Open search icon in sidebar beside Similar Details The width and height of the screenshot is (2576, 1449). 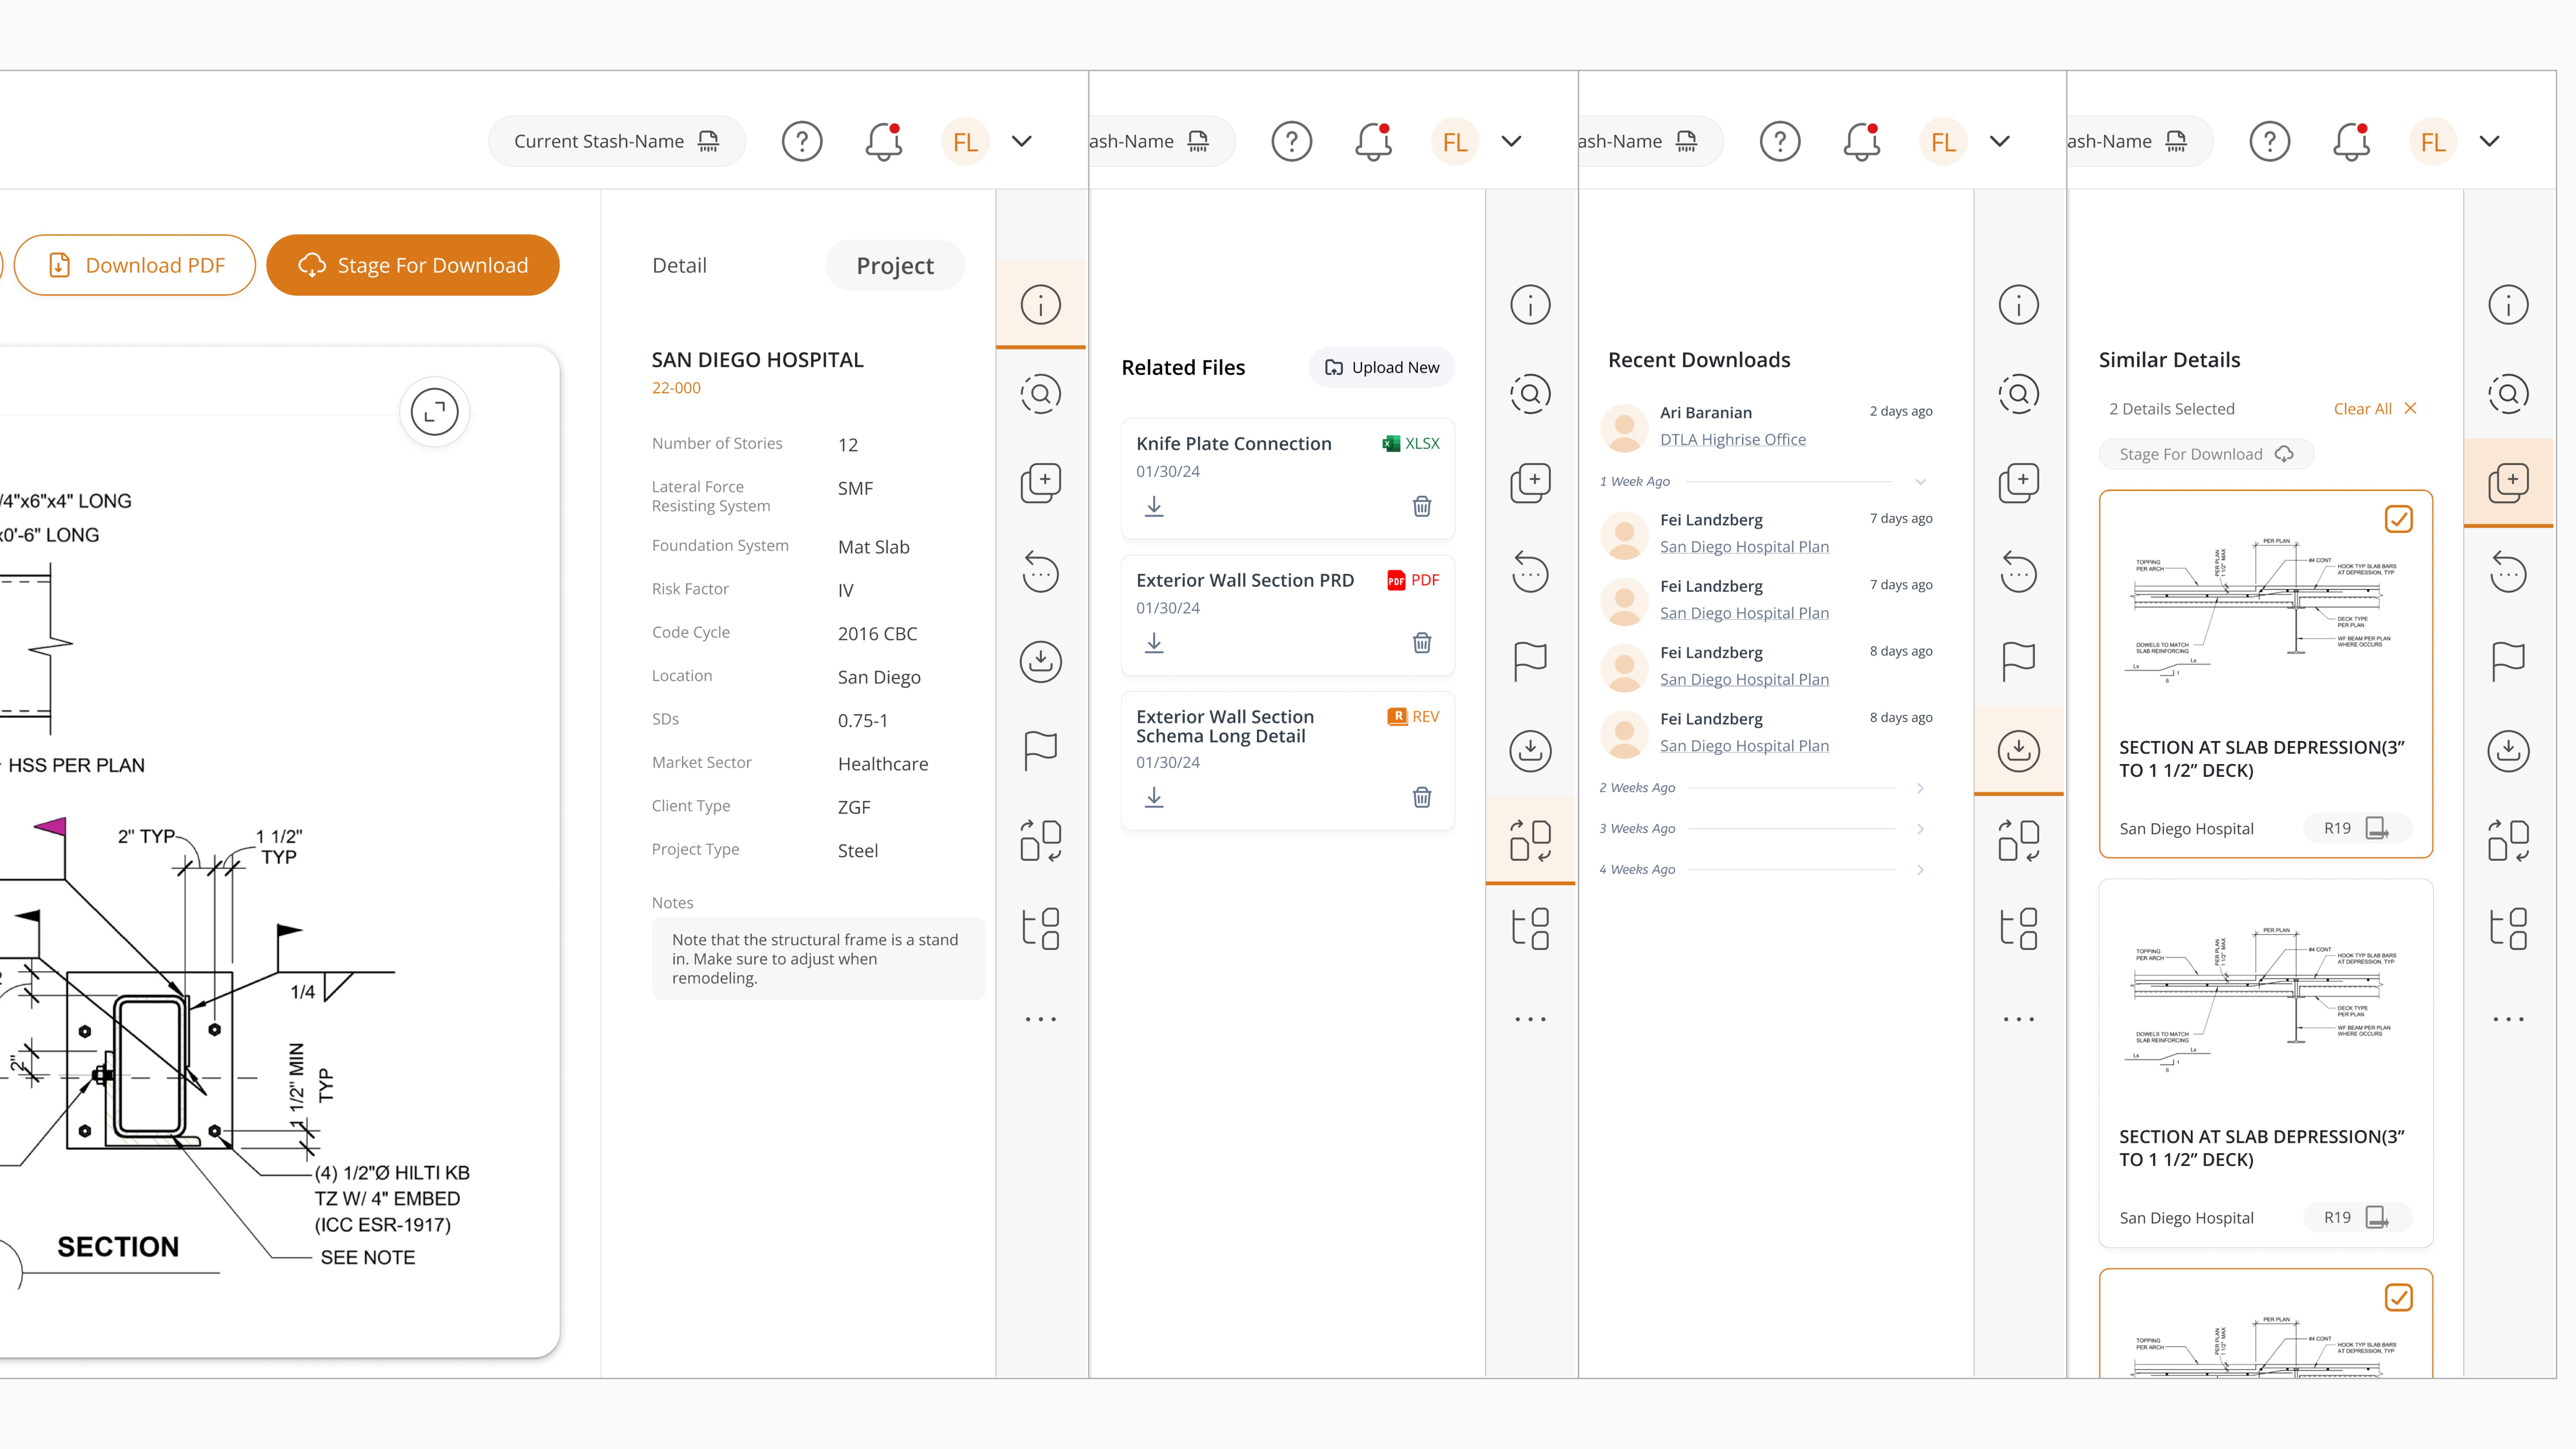click(2508, 394)
